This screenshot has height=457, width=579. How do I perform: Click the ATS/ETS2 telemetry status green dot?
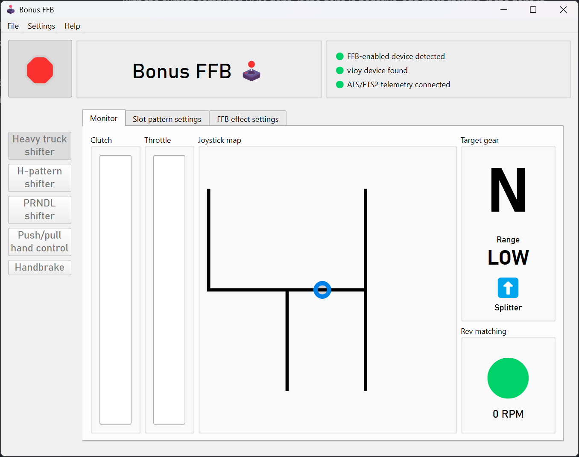(x=340, y=85)
